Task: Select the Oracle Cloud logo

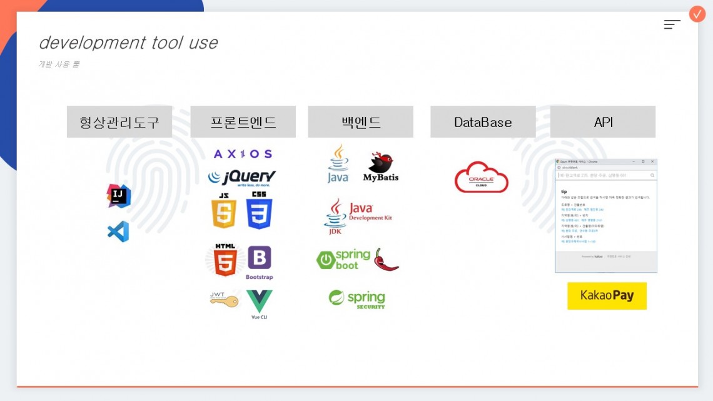Action: coord(482,177)
